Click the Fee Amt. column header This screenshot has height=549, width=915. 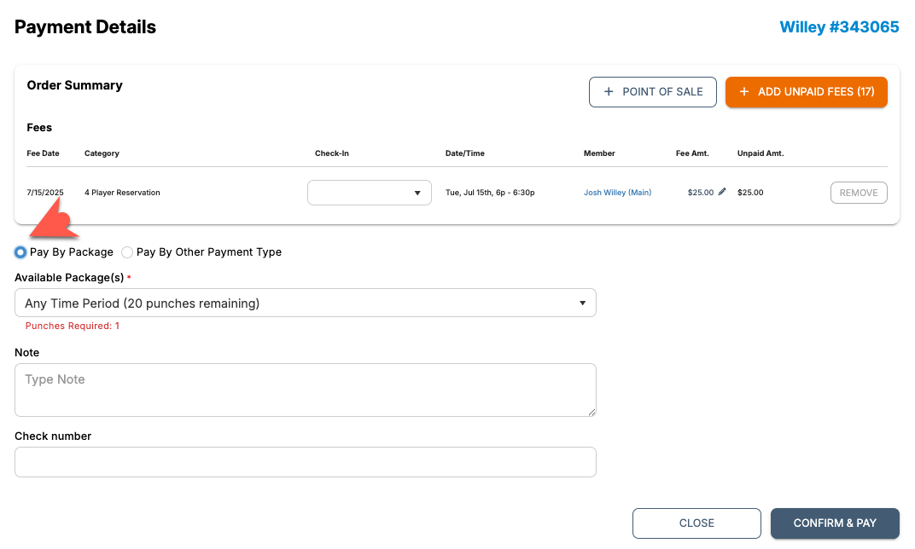click(692, 153)
